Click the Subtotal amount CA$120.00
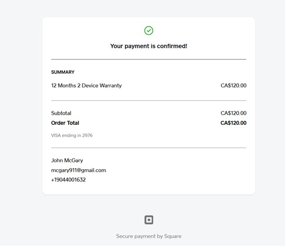The width and height of the screenshot is (286, 248). 233,113
